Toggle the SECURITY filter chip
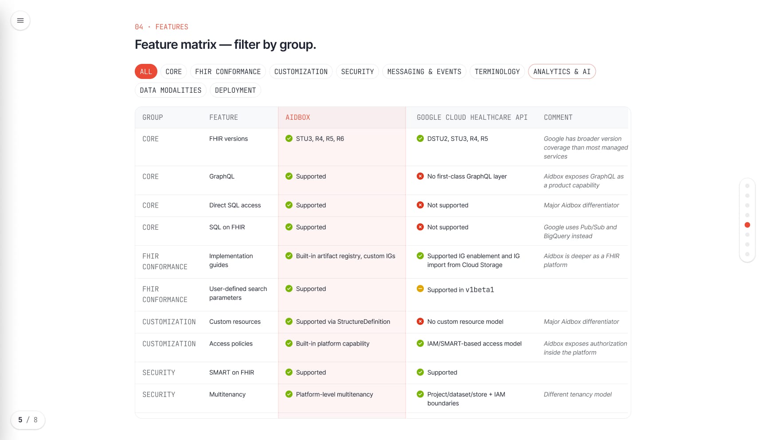766x440 pixels. coord(357,71)
